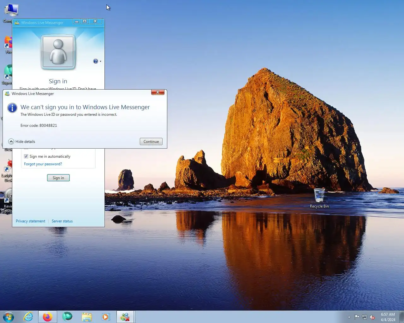Click the user display picture placeholder
The height and width of the screenshot is (323, 404).
[x=58, y=52]
